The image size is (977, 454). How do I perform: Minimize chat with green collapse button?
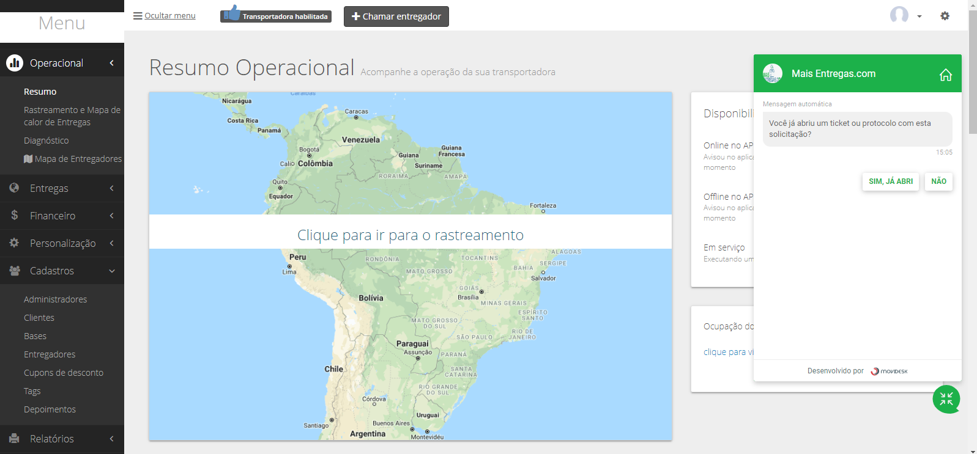click(946, 400)
